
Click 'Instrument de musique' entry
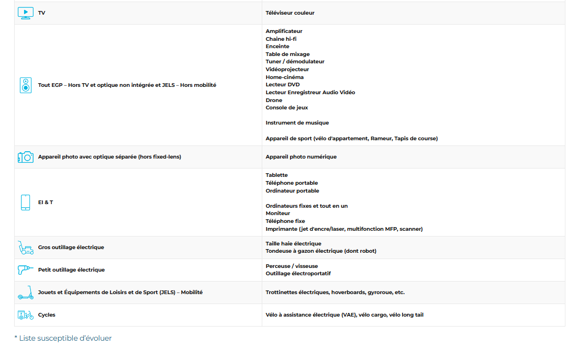tap(297, 123)
